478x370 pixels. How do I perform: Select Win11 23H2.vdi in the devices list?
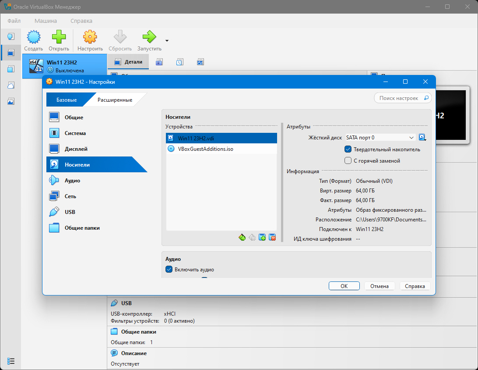(221, 138)
